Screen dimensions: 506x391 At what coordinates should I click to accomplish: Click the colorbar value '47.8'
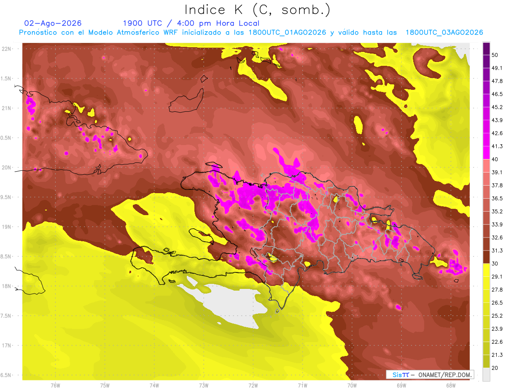click(x=497, y=81)
